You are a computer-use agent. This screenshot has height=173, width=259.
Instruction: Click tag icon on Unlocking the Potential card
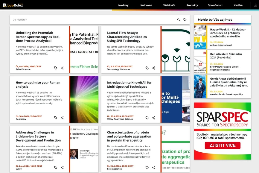pos(56,68)
